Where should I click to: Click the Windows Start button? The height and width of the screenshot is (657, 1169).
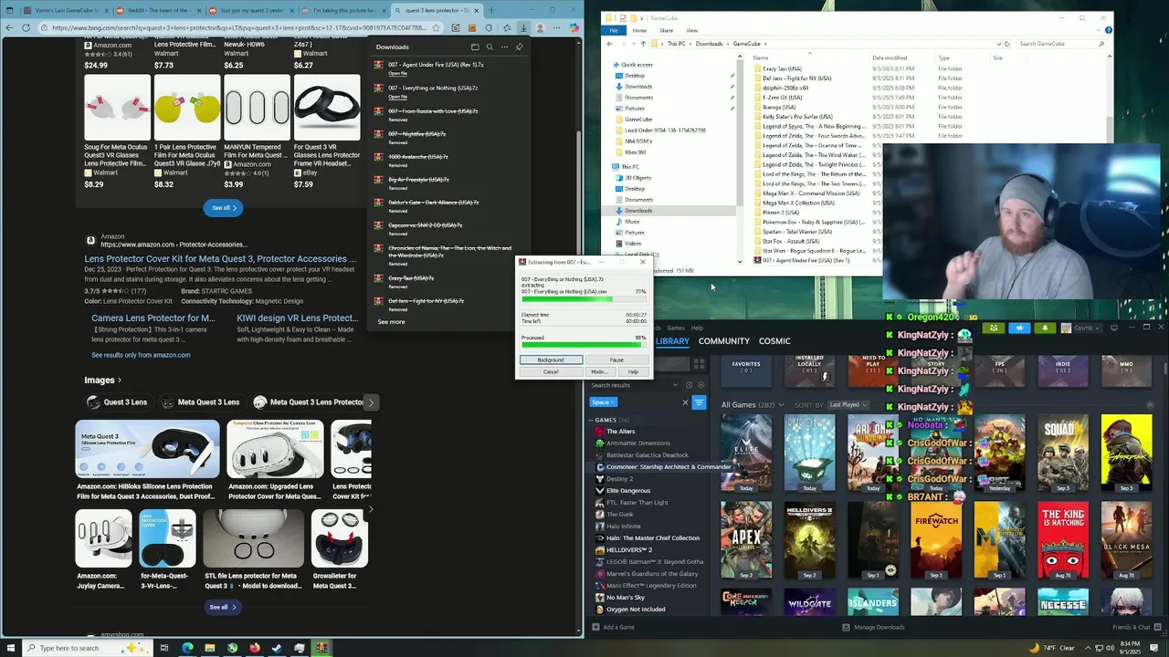(x=11, y=648)
